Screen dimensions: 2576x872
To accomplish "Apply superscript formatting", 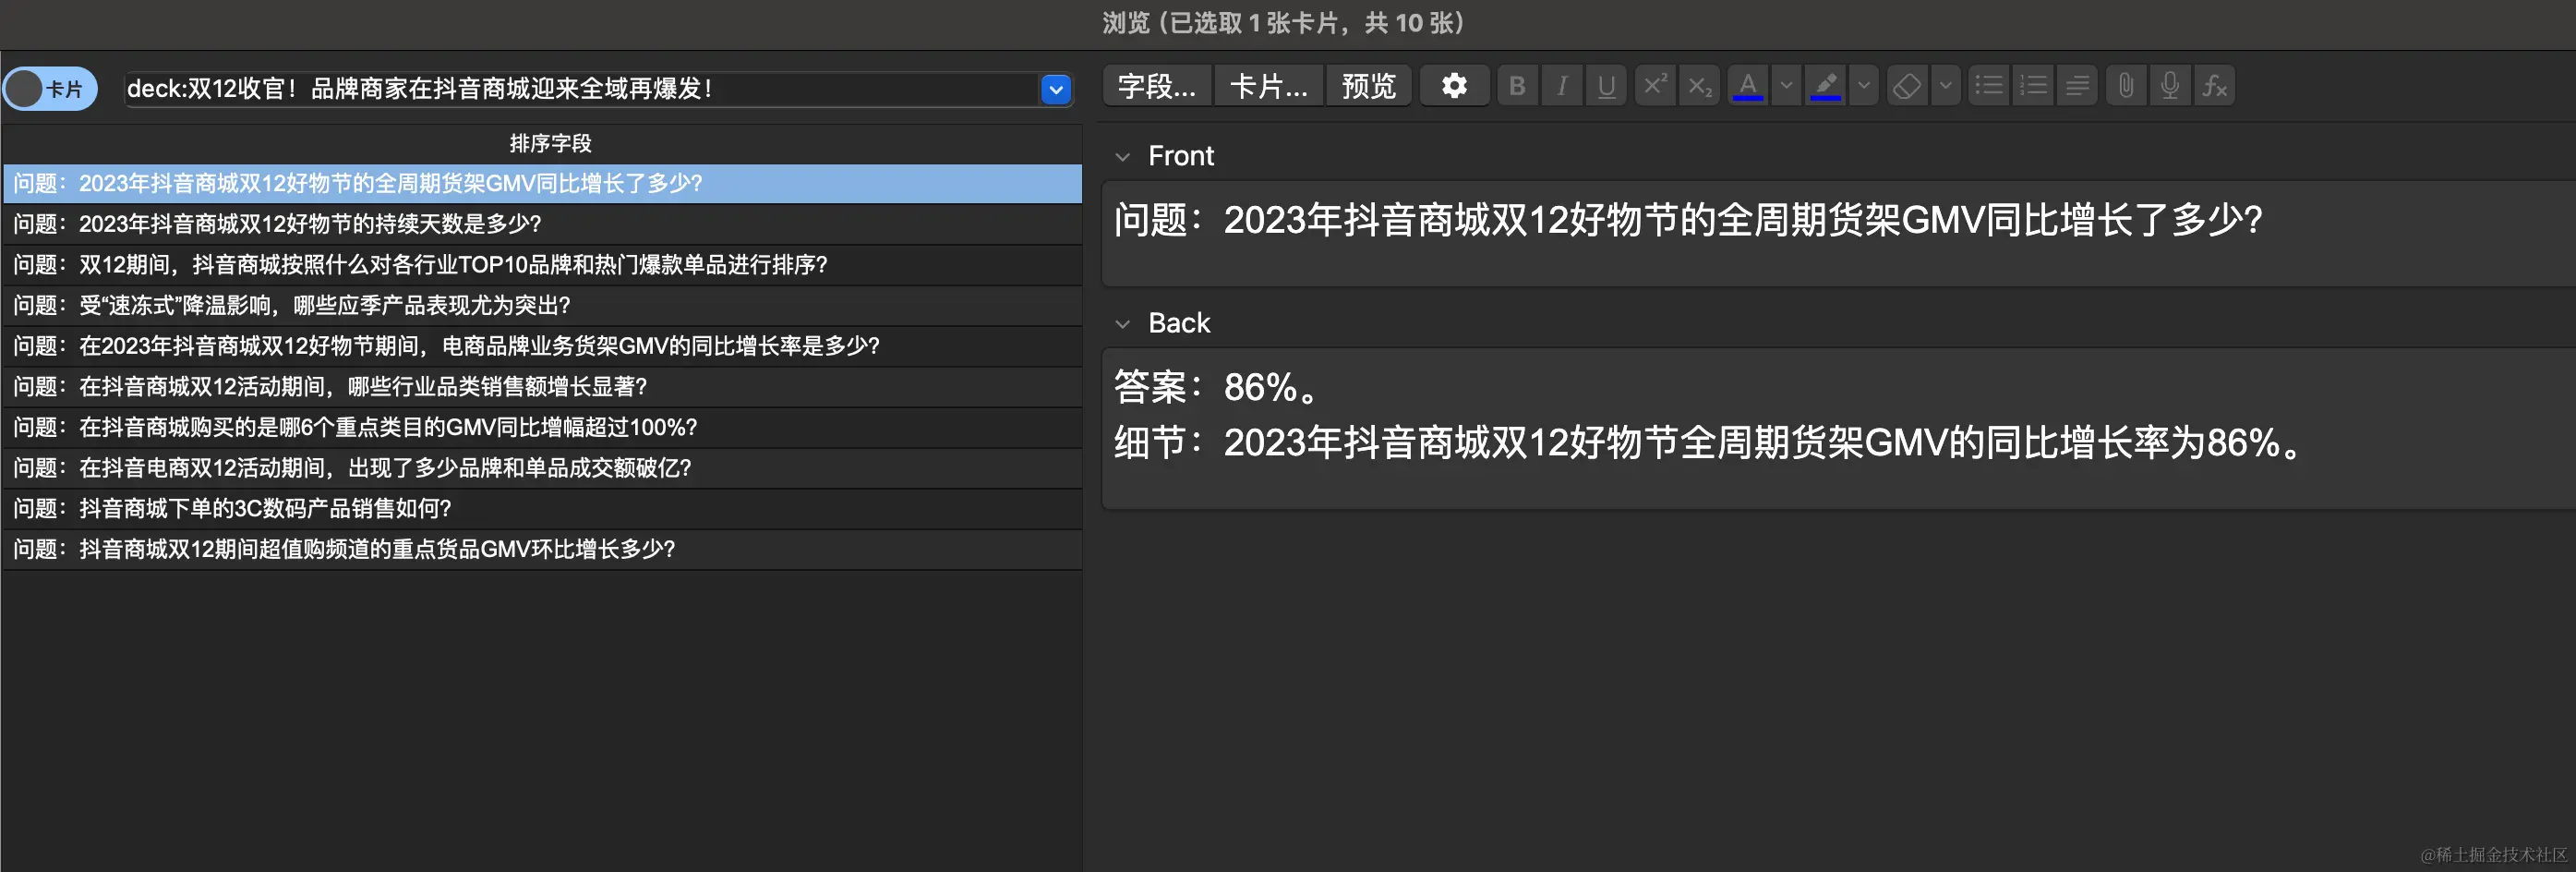I will click(1655, 86).
